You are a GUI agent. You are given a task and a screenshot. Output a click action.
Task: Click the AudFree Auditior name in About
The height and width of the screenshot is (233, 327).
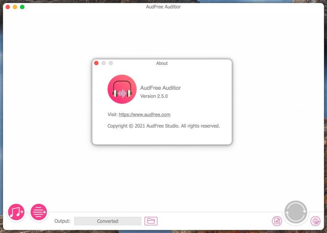(160, 88)
